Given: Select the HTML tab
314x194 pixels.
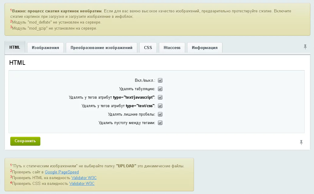Looking at the screenshot, I should tap(15, 48).
